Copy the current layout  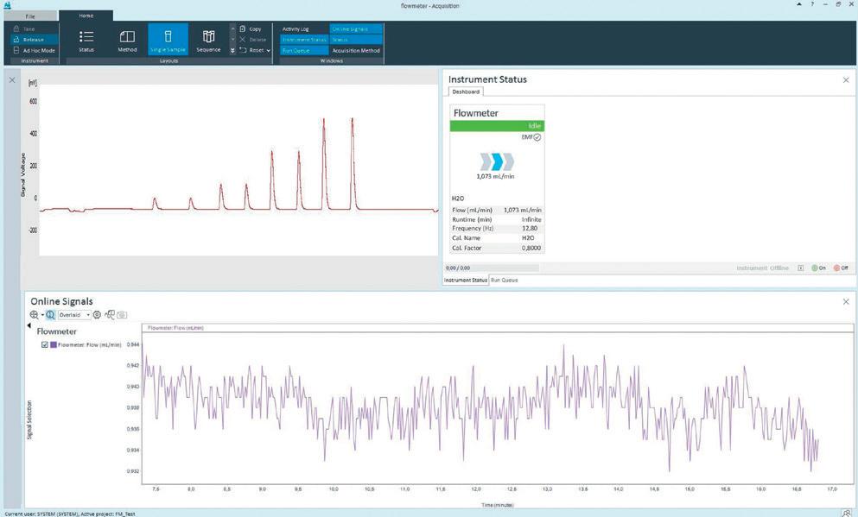click(251, 28)
